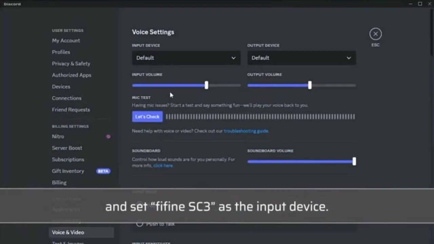Click the BETA badge beside Gift Inventory

[103, 171]
